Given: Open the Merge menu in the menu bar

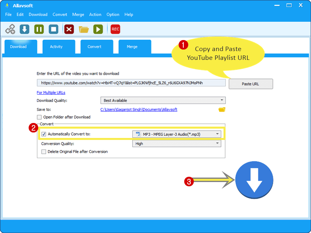Looking at the screenshot, I should coord(78,15).
